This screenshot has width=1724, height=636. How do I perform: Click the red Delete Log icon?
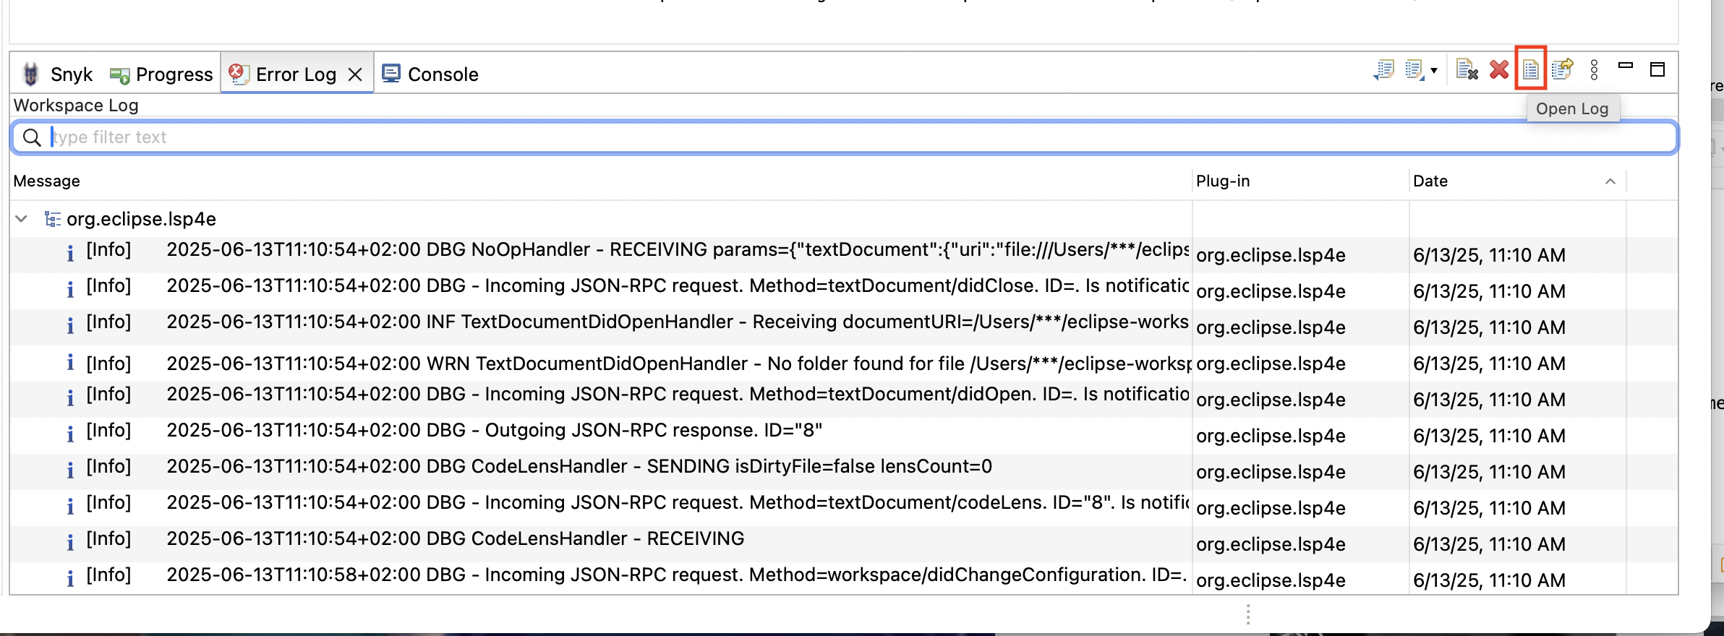(x=1499, y=70)
